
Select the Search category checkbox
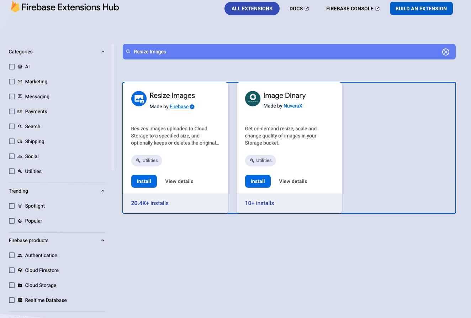12,126
